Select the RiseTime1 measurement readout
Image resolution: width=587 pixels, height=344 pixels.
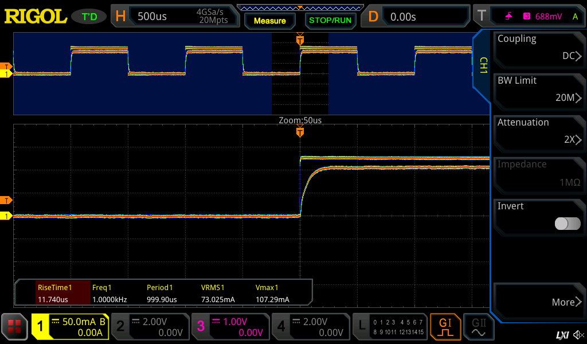[x=53, y=293]
